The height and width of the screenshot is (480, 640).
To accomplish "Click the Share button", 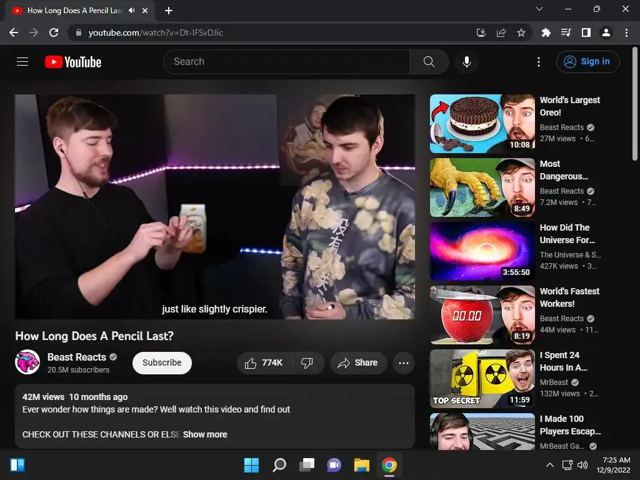I will pos(358,363).
